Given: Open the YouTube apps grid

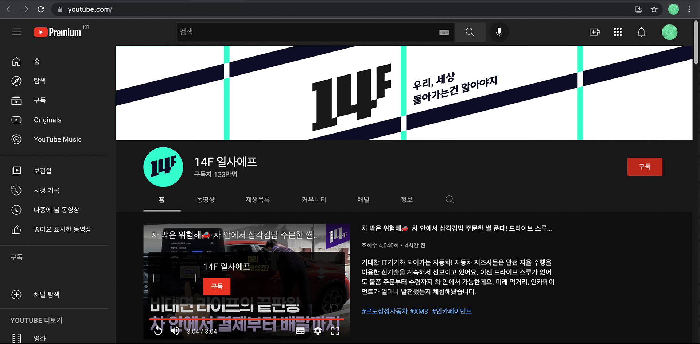Looking at the screenshot, I should click(x=618, y=32).
